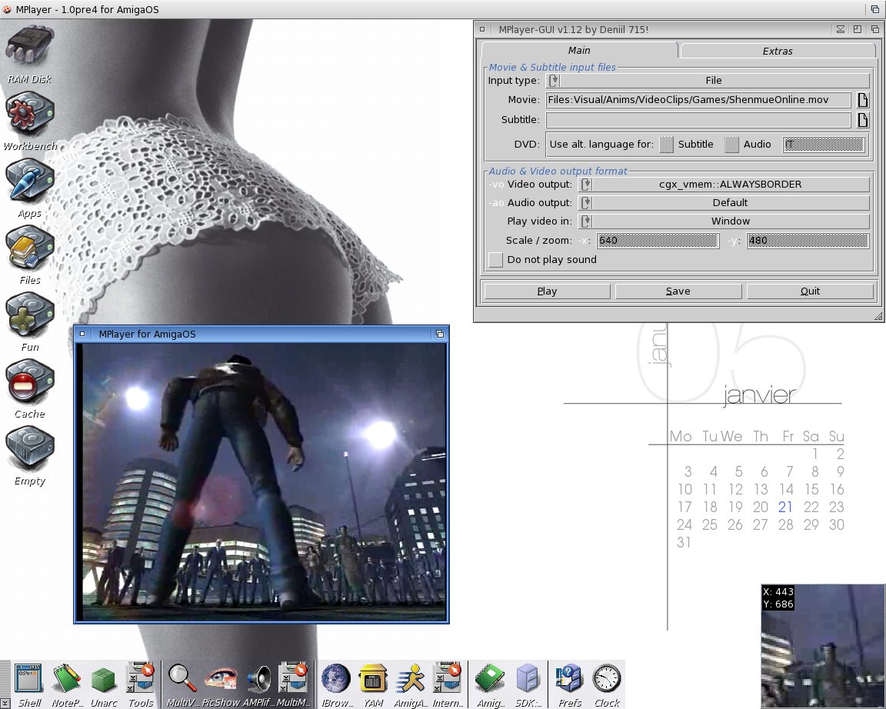Toggle the DVD Audio alt. language checkbox
This screenshot has height=709, width=886.
pos(732,144)
